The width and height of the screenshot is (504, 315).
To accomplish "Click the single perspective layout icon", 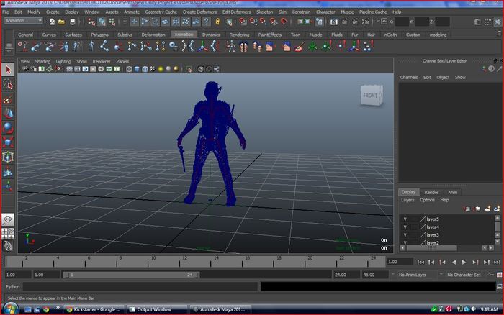I will coord(8,219).
